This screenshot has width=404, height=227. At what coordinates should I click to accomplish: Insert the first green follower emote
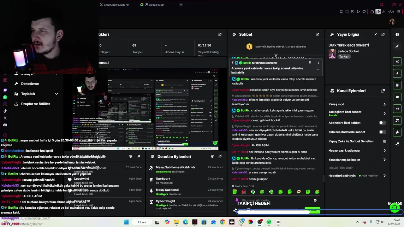click(235, 192)
